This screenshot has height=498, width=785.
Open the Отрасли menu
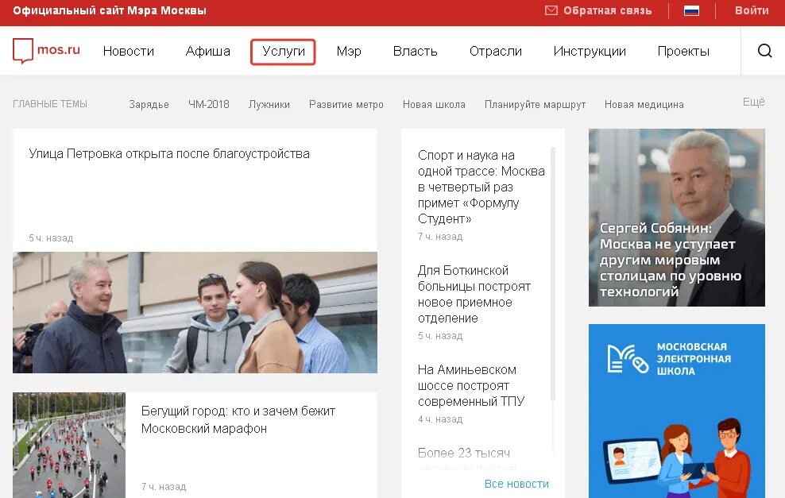pyautogui.click(x=496, y=51)
